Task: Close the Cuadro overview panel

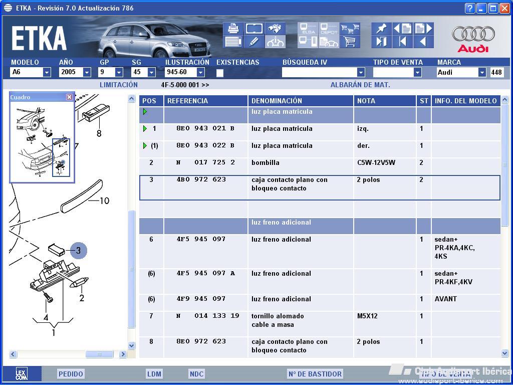Action: pos(69,97)
